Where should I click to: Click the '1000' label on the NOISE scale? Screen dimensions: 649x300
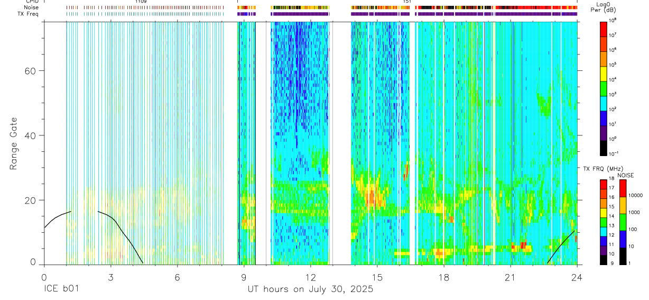tap(635, 213)
